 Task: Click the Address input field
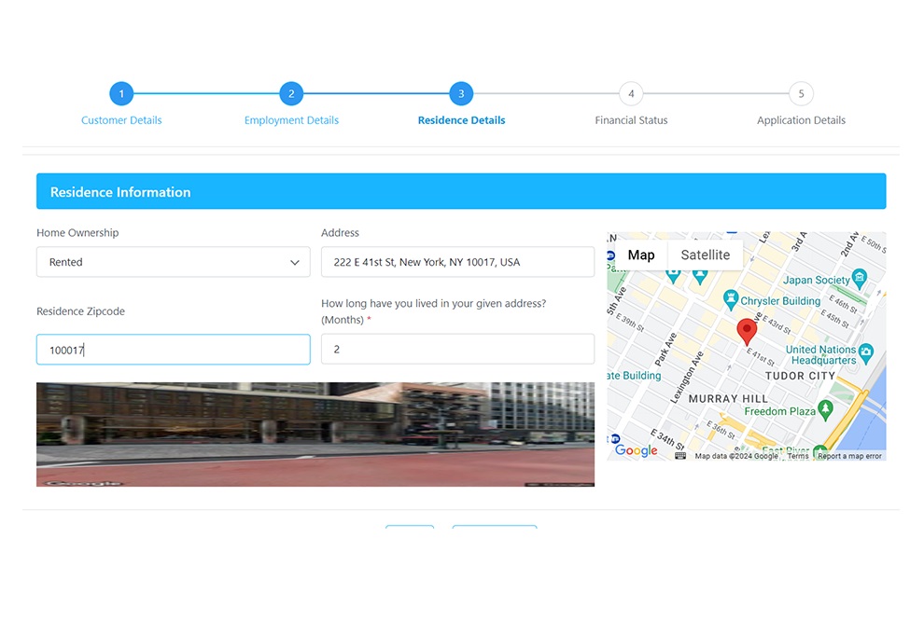[457, 262]
